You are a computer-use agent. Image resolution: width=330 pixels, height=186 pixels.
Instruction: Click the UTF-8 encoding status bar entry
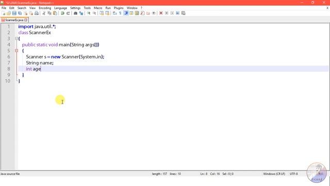pos(293,174)
